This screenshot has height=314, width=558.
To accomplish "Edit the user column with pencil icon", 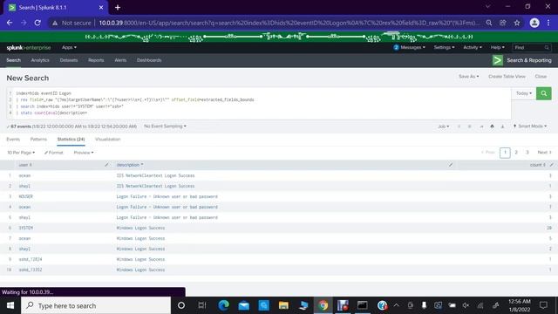I will pyautogui.click(x=106, y=165).
